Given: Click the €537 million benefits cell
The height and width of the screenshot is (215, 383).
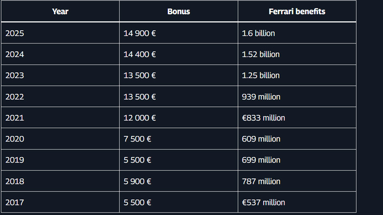Looking at the screenshot, I should pos(263,202).
